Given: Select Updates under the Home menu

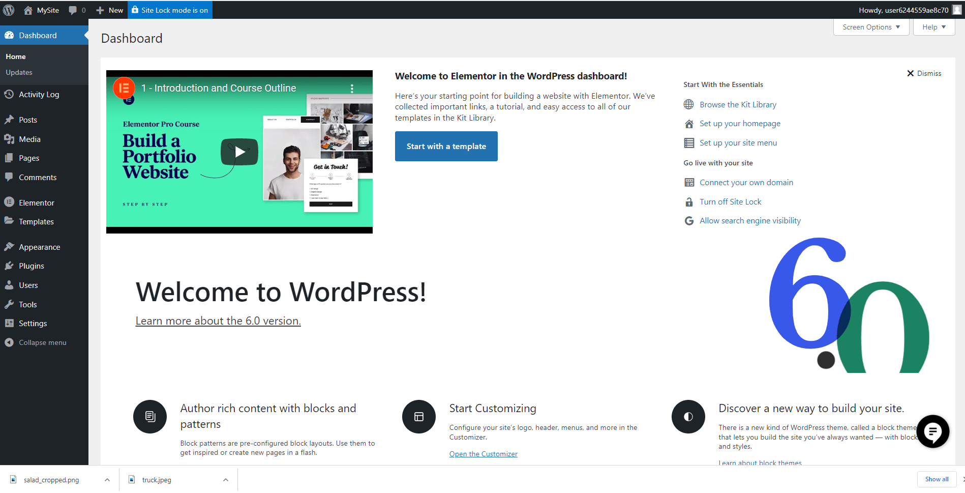Looking at the screenshot, I should pyautogui.click(x=19, y=72).
